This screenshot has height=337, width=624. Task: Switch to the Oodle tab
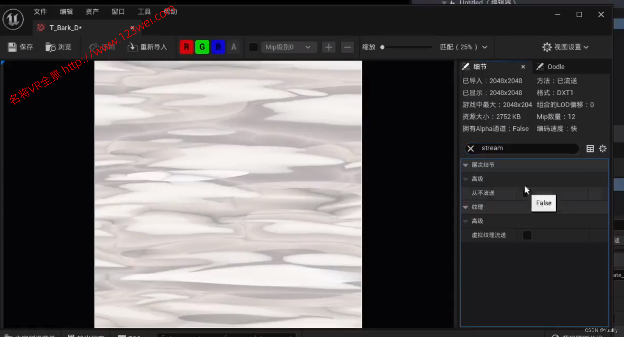555,67
